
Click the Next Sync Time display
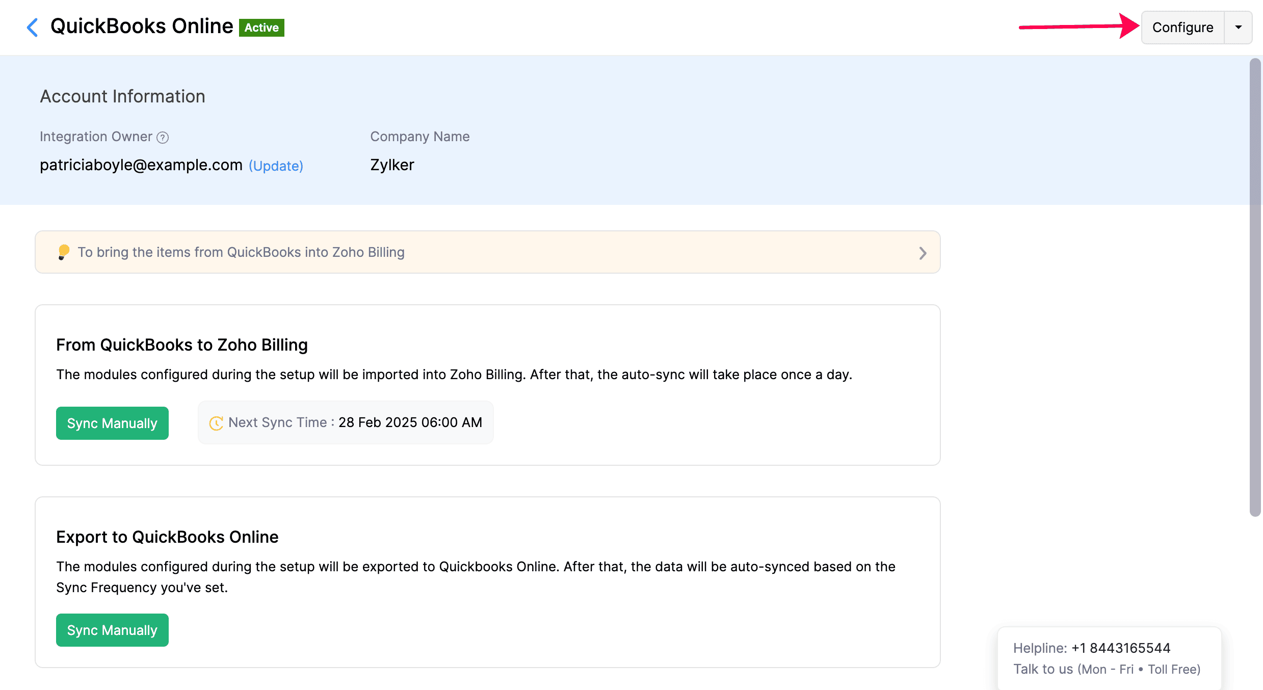click(x=346, y=422)
